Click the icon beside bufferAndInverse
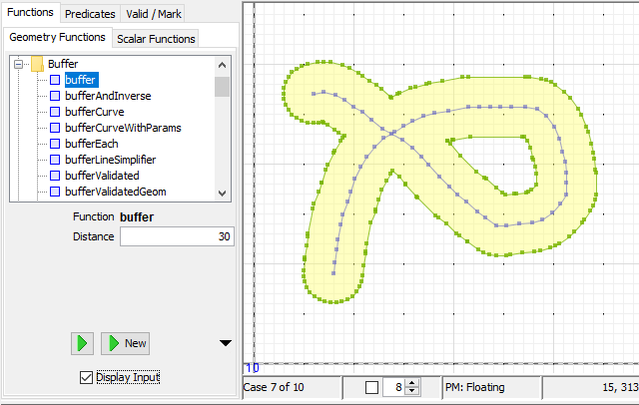 [55, 96]
